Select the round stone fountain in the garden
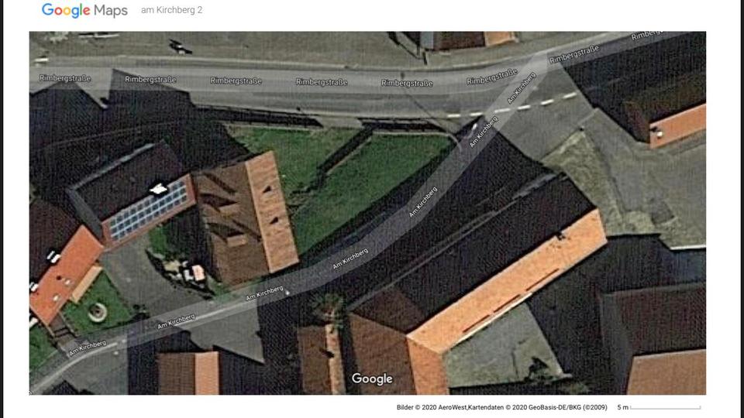Viewport: 744px width, 418px height. click(97, 312)
